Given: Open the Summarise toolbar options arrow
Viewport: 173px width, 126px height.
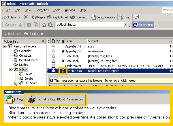Looking at the screenshot, I should (x=156, y=26).
